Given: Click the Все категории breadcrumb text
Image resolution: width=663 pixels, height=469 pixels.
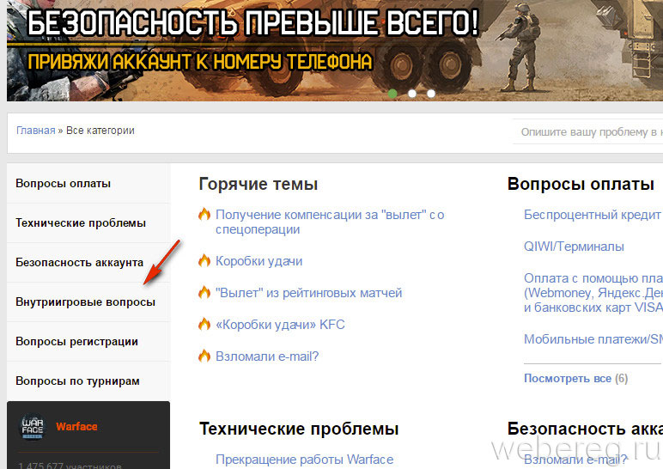Looking at the screenshot, I should point(100,131).
